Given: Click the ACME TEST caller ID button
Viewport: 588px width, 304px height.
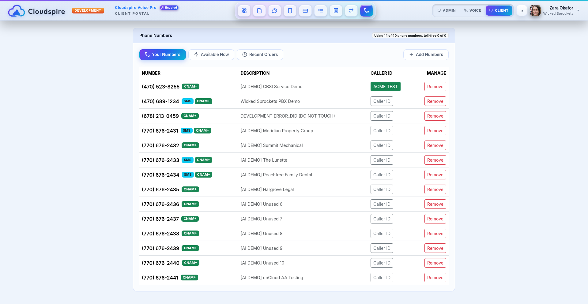Looking at the screenshot, I should click(385, 87).
